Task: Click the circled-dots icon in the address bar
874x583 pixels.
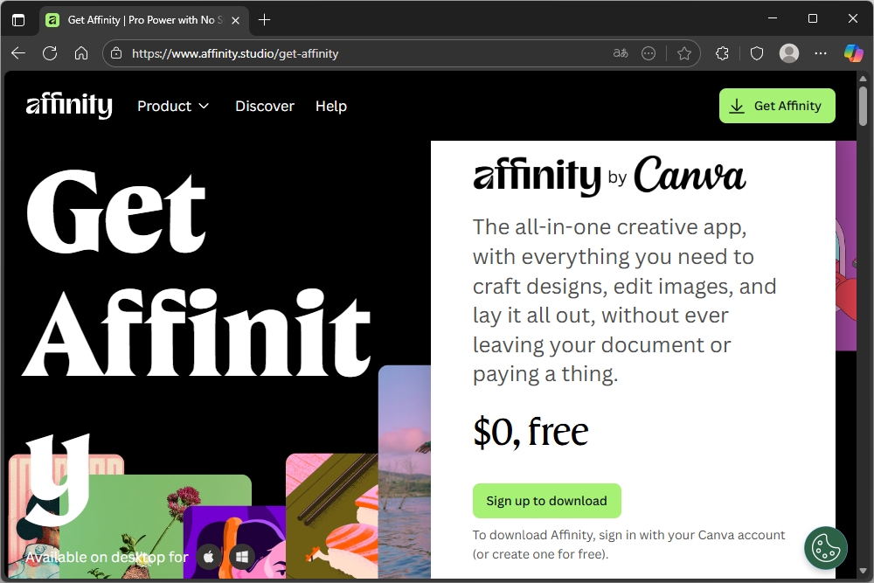Action: point(649,53)
